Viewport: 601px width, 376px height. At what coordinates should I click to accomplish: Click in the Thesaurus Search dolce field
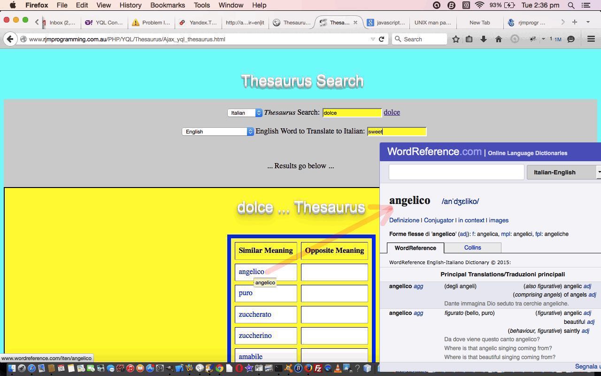352,113
